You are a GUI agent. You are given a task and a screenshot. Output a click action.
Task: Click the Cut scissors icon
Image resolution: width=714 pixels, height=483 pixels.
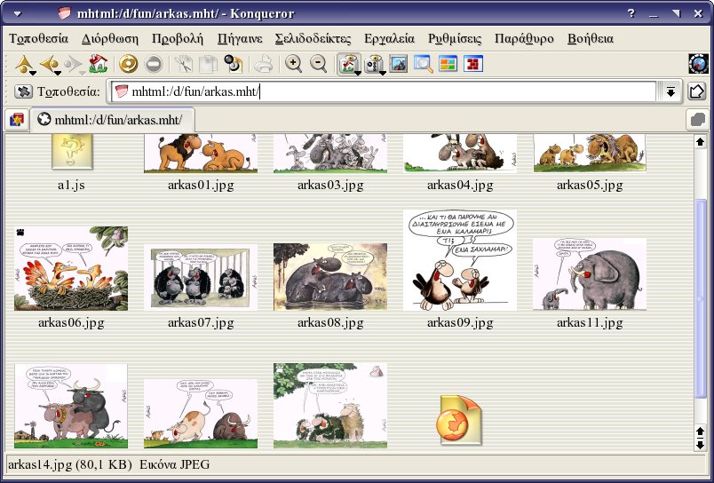pos(184,64)
